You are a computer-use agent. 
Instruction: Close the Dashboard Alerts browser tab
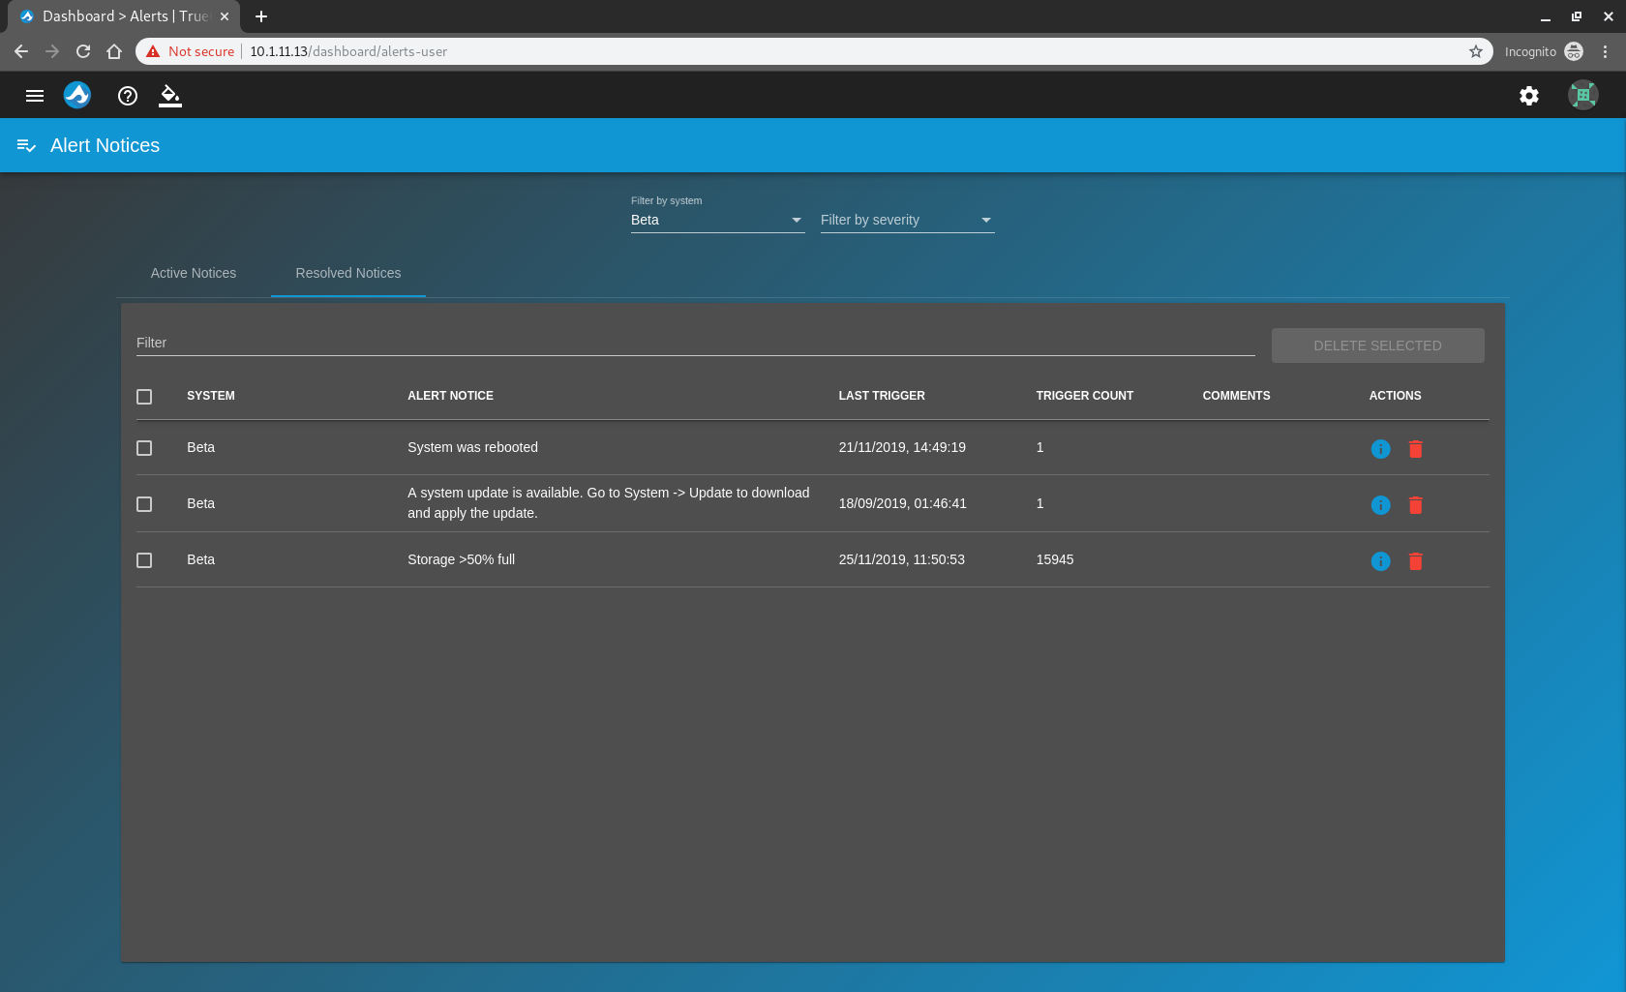click(225, 16)
